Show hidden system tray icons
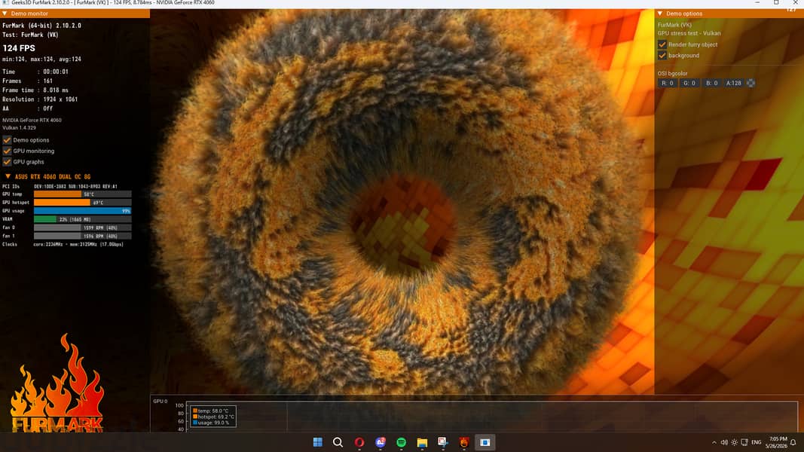Image resolution: width=804 pixels, height=452 pixels. click(x=714, y=442)
